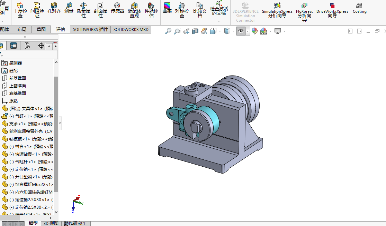Open DriveWorksXpress 向导
The image size is (386, 226).
(x=332, y=10)
